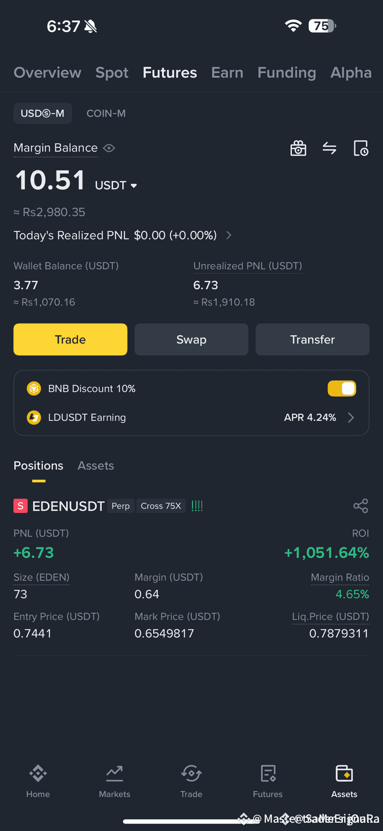Tap the yellow Trade button
This screenshot has width=383, height=831.
point(70,339)
